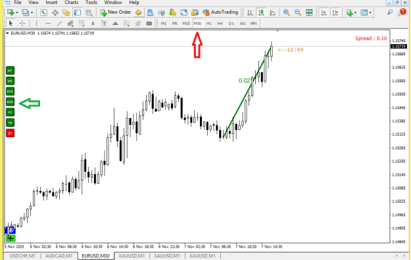The width and height of the screenshot is (411, 260).
Task: Open the Profiles toolbar icon
Action: [x=26, y=12]
